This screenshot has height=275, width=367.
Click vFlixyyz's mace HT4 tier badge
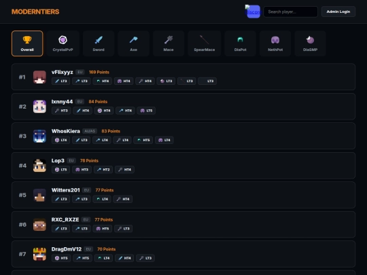[145, 81]
